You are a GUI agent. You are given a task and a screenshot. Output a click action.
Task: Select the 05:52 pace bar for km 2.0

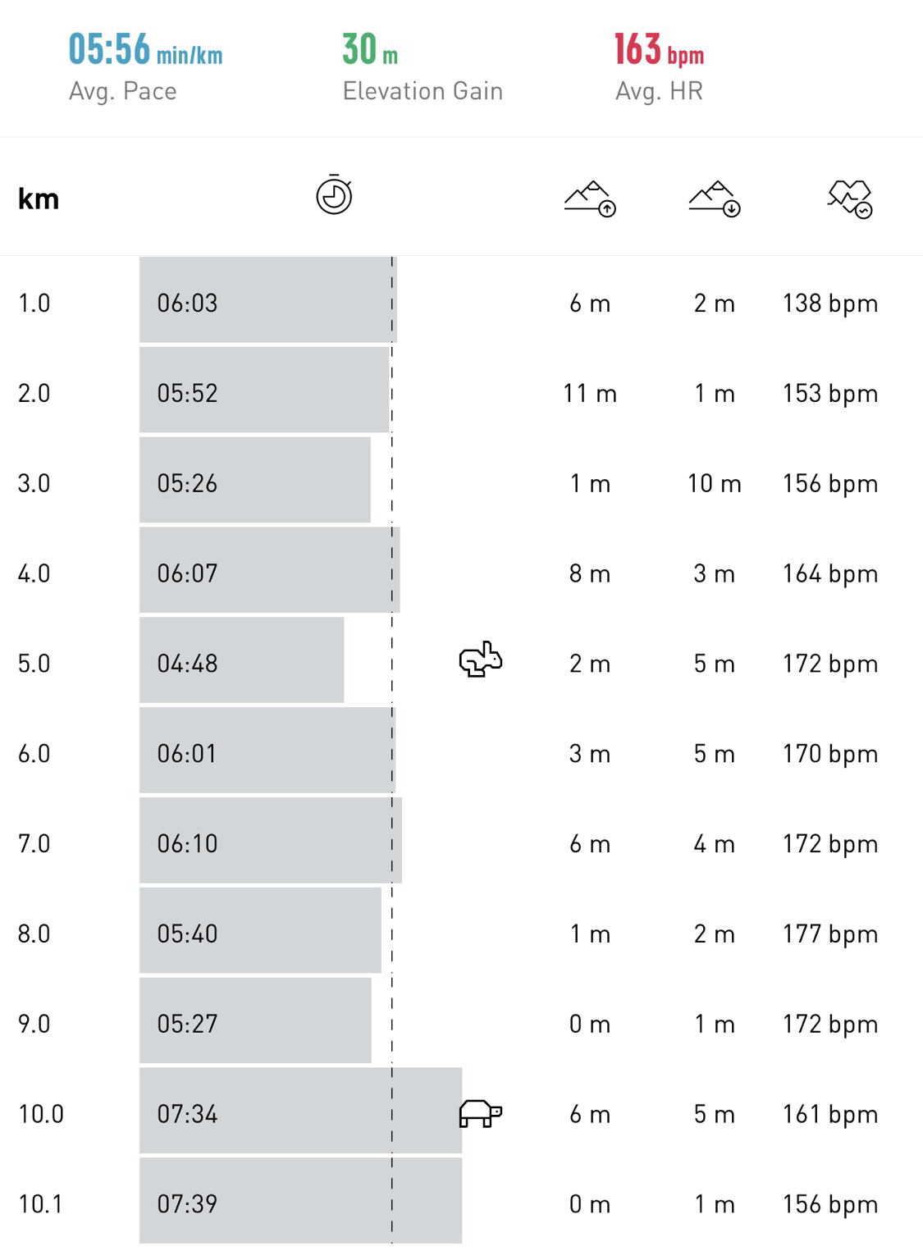coord(264,390)
